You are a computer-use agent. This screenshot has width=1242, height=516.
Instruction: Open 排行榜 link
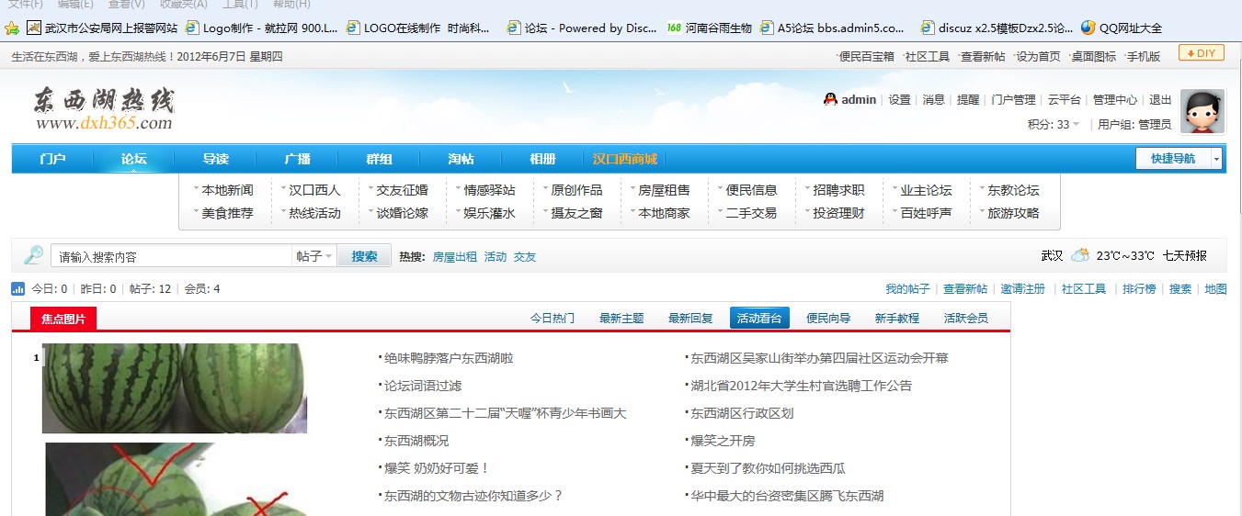tap(1139, 289)
